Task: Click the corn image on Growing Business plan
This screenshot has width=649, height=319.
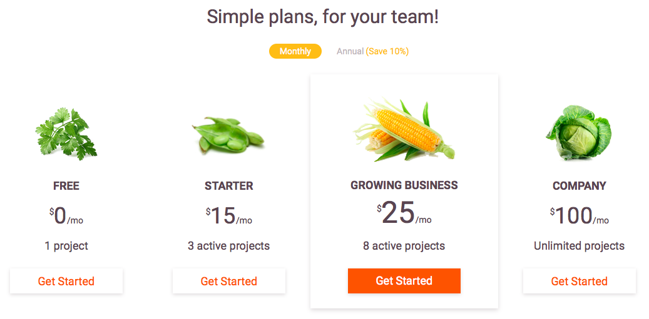Action: pyautogui.click(x=404, y=130)
